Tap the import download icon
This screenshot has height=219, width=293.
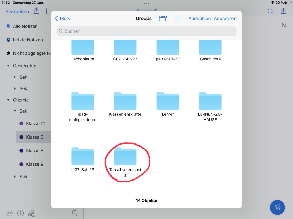pos(283,11)
